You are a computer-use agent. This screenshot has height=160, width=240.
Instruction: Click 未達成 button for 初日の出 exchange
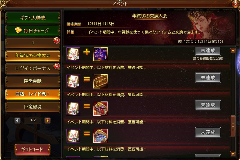pyautogui.click(x=208, y=78)
